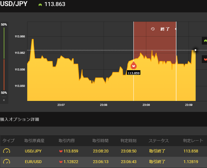Click the red sell marker on the chart

[134, 65]
